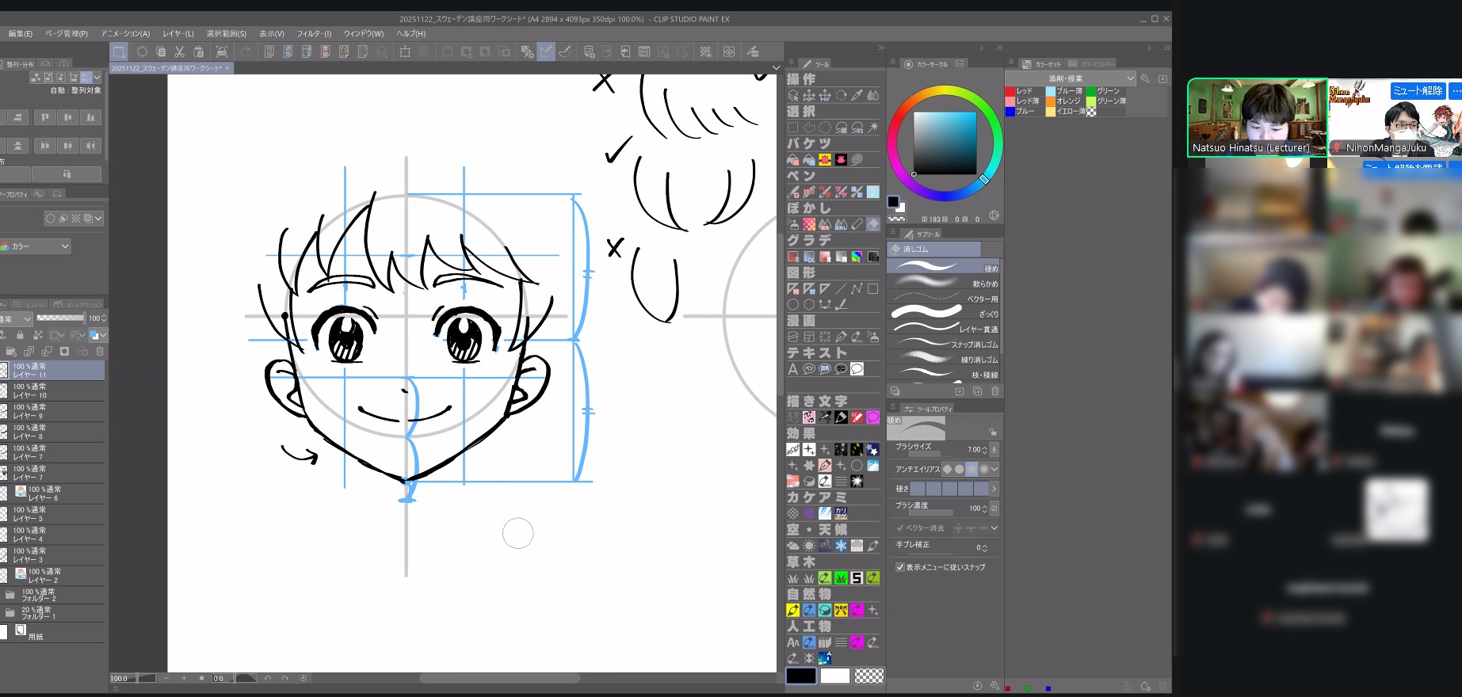Toggle 表示メニューに従いスナップ checkbox
The height and width of the screenshot is (697, 1462).
point(900,567)
